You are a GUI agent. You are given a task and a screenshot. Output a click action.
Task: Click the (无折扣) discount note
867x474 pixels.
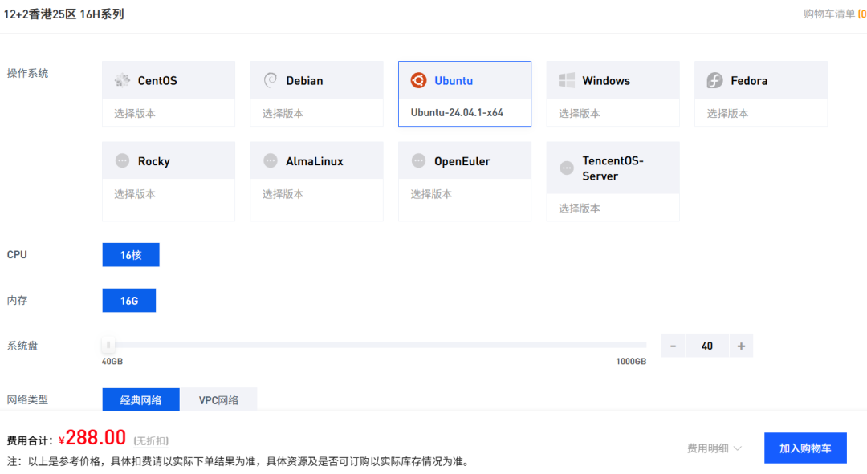151,440
